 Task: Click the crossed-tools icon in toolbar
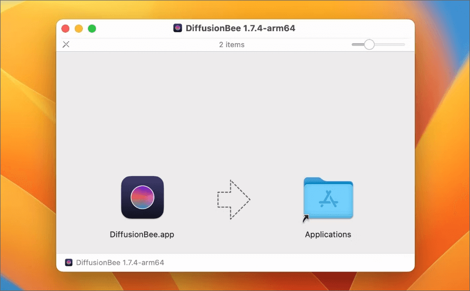pos(66,44)
